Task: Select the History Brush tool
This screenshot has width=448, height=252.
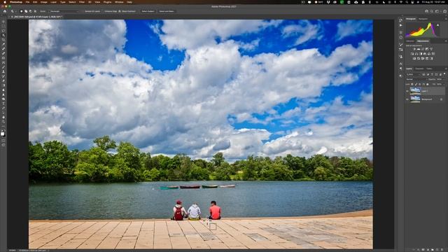Action: 4,76
